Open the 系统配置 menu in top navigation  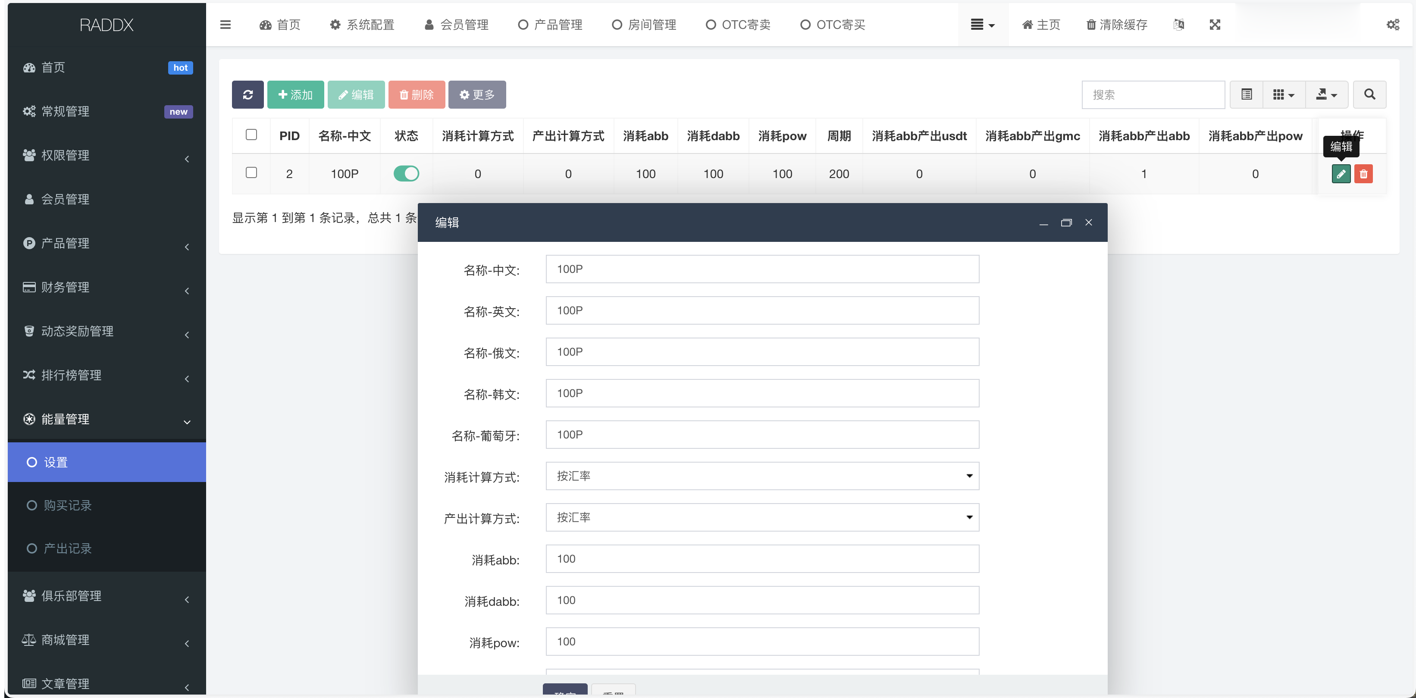[361, 24]
